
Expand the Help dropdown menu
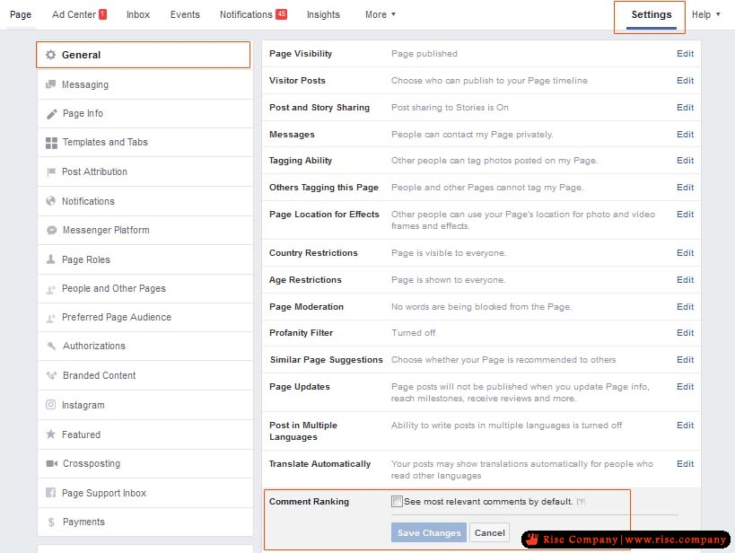click(x=705, y=14)
